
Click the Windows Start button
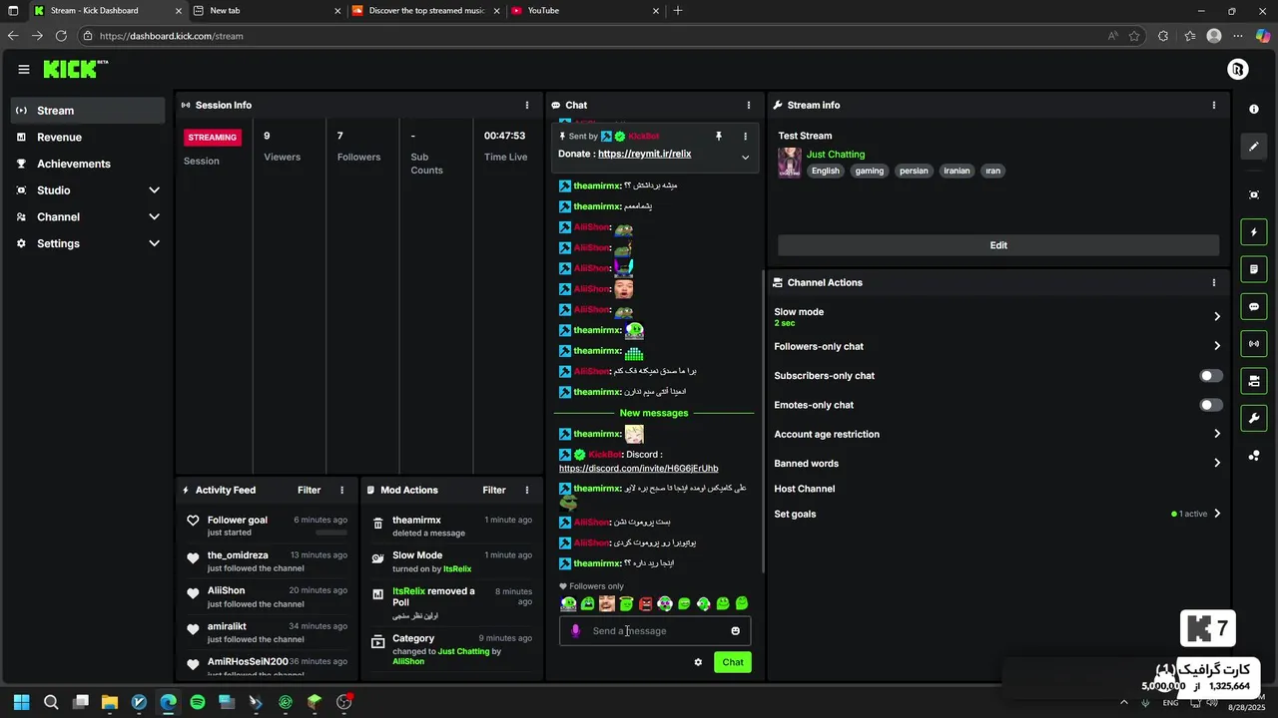(21, 702)
